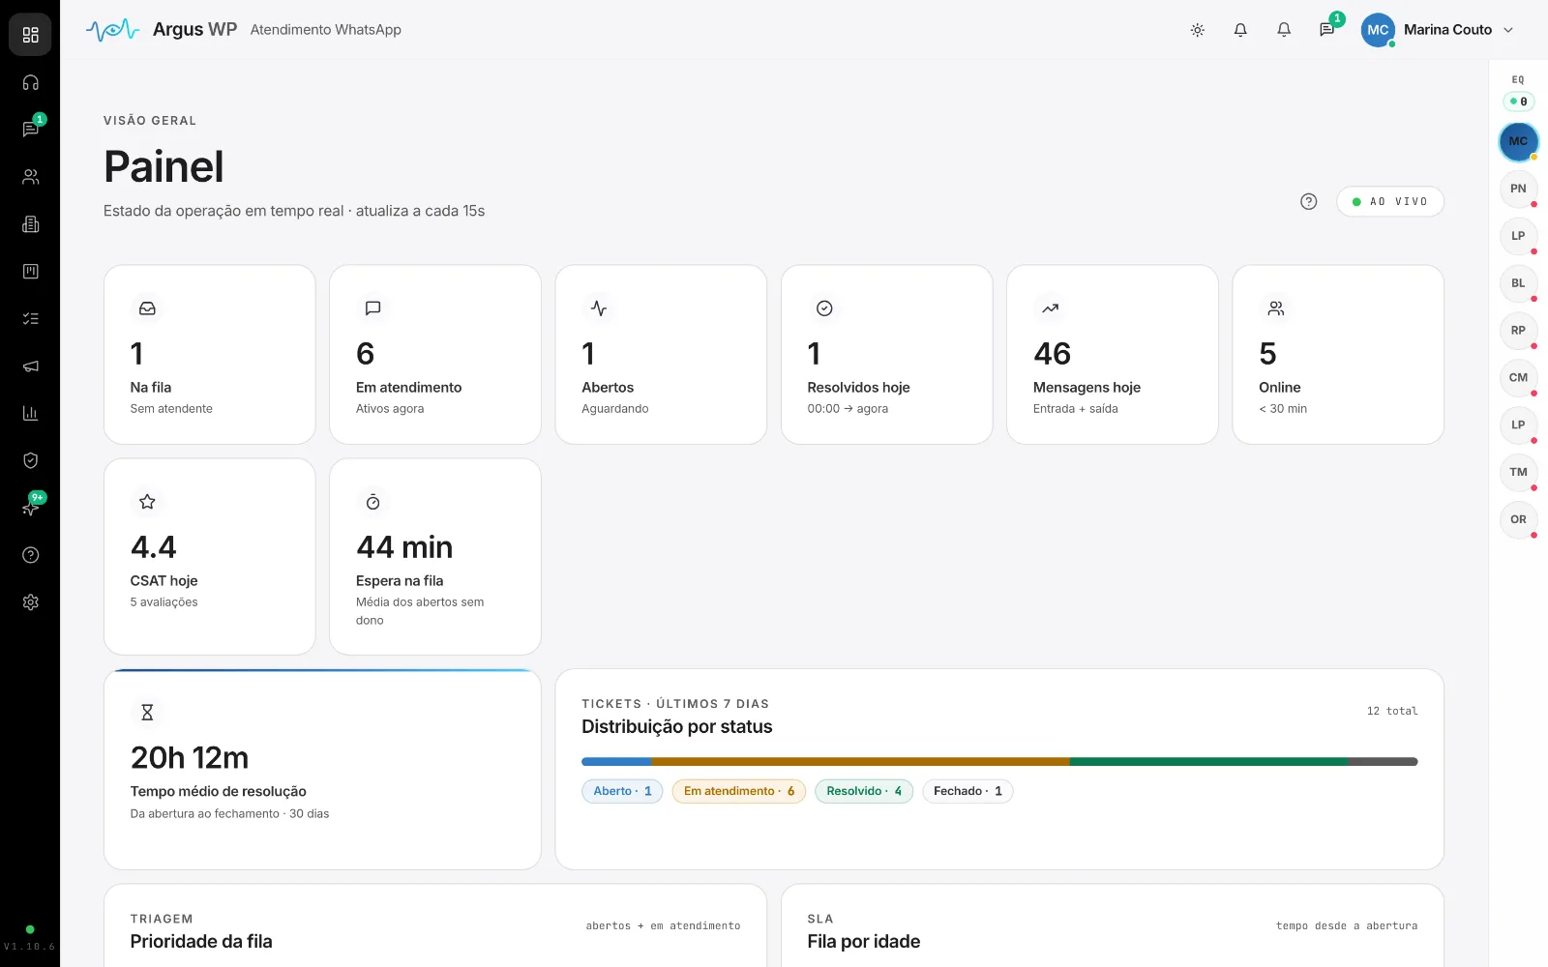The image size is (1548, 967).
Task: Open the kanban board icon in sidebar
Action: point(30,272)
